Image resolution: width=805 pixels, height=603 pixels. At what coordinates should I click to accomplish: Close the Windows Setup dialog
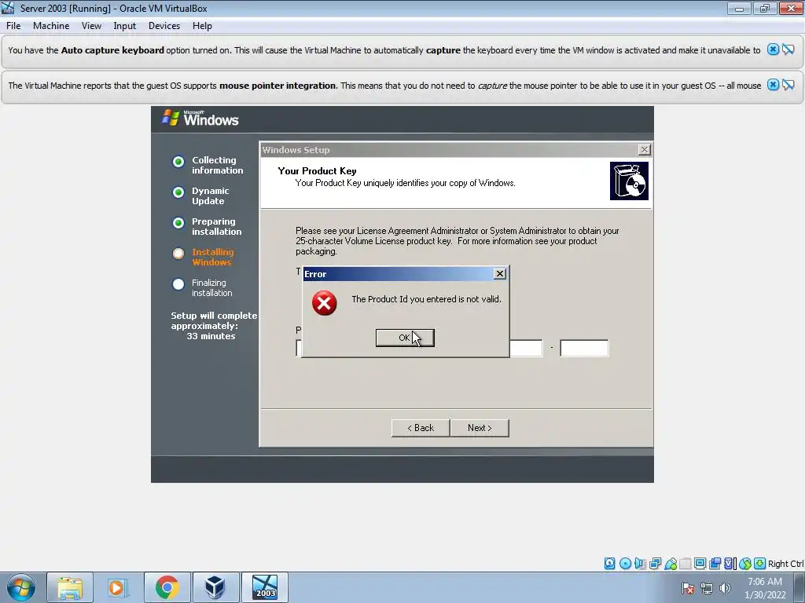tap(645, 149)
